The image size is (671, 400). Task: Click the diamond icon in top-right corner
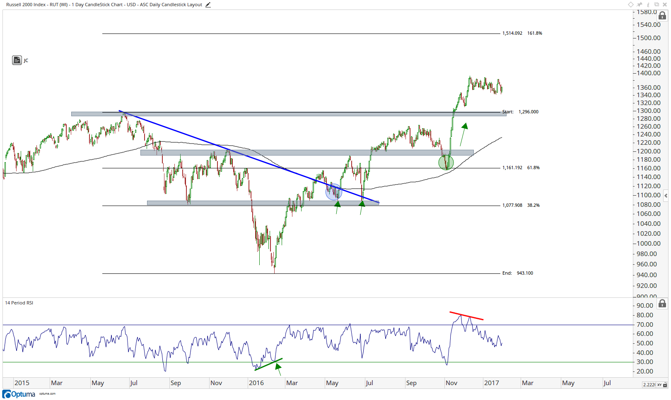631,5
